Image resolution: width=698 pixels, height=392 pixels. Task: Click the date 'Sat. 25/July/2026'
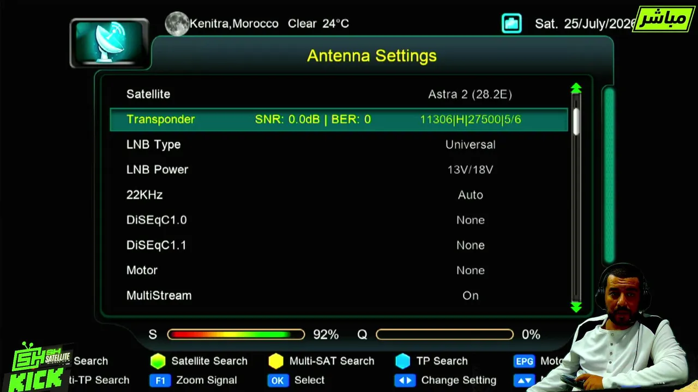click(586, 24)
